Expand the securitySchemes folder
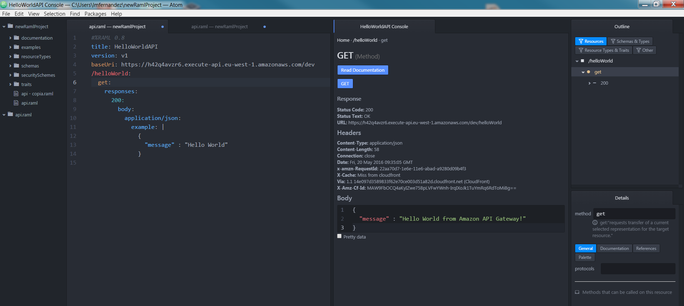 pos(10,75)
